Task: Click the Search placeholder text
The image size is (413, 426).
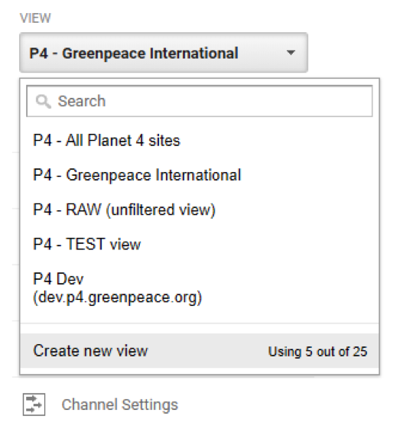Action: pos(82,102)
